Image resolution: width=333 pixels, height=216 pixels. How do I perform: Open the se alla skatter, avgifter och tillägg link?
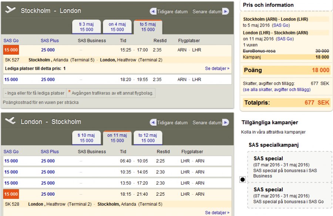277,90
